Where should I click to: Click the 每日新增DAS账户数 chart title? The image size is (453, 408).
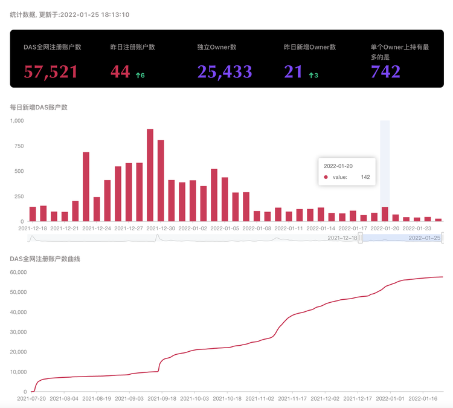pyautogui.click(x=39, y=107)
